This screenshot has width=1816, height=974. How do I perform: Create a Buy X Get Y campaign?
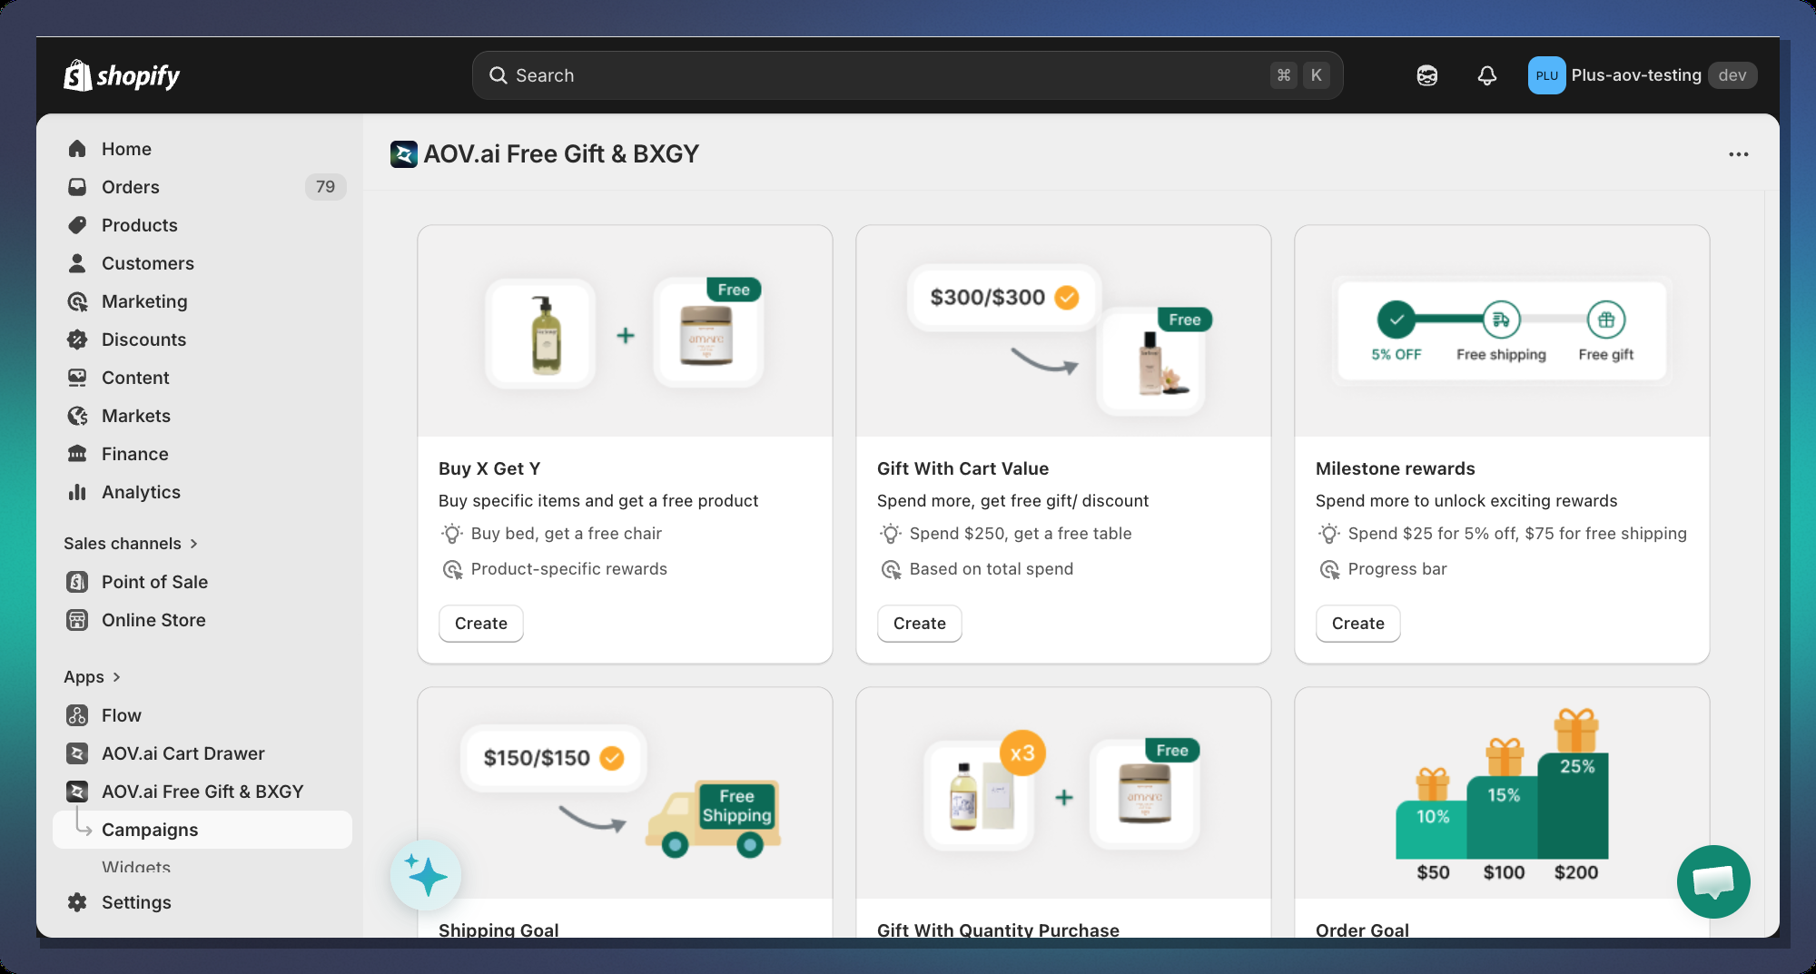(480, 624)
